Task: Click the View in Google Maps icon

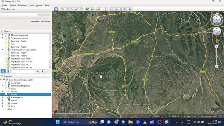Action: click(125, 9)
